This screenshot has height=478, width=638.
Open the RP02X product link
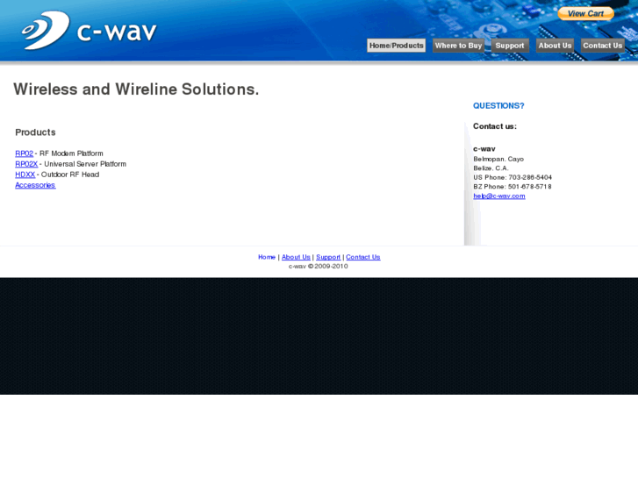[x=26, y=164]
